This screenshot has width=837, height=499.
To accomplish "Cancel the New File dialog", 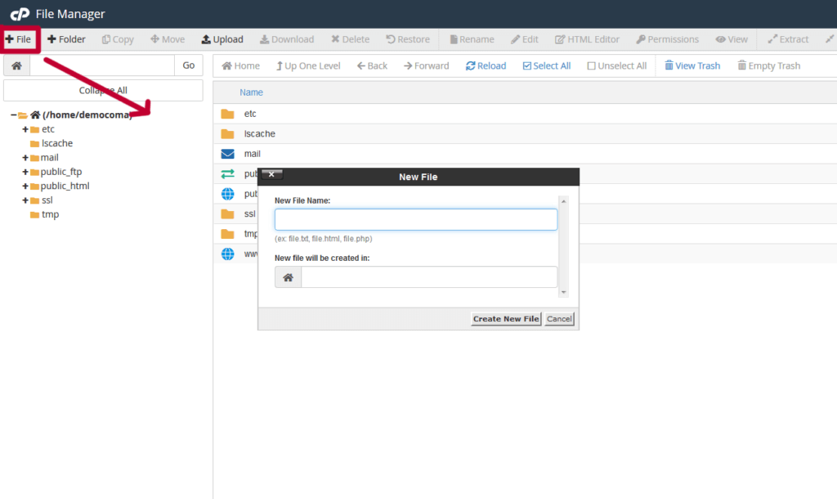I will click(x=559, y=318).
